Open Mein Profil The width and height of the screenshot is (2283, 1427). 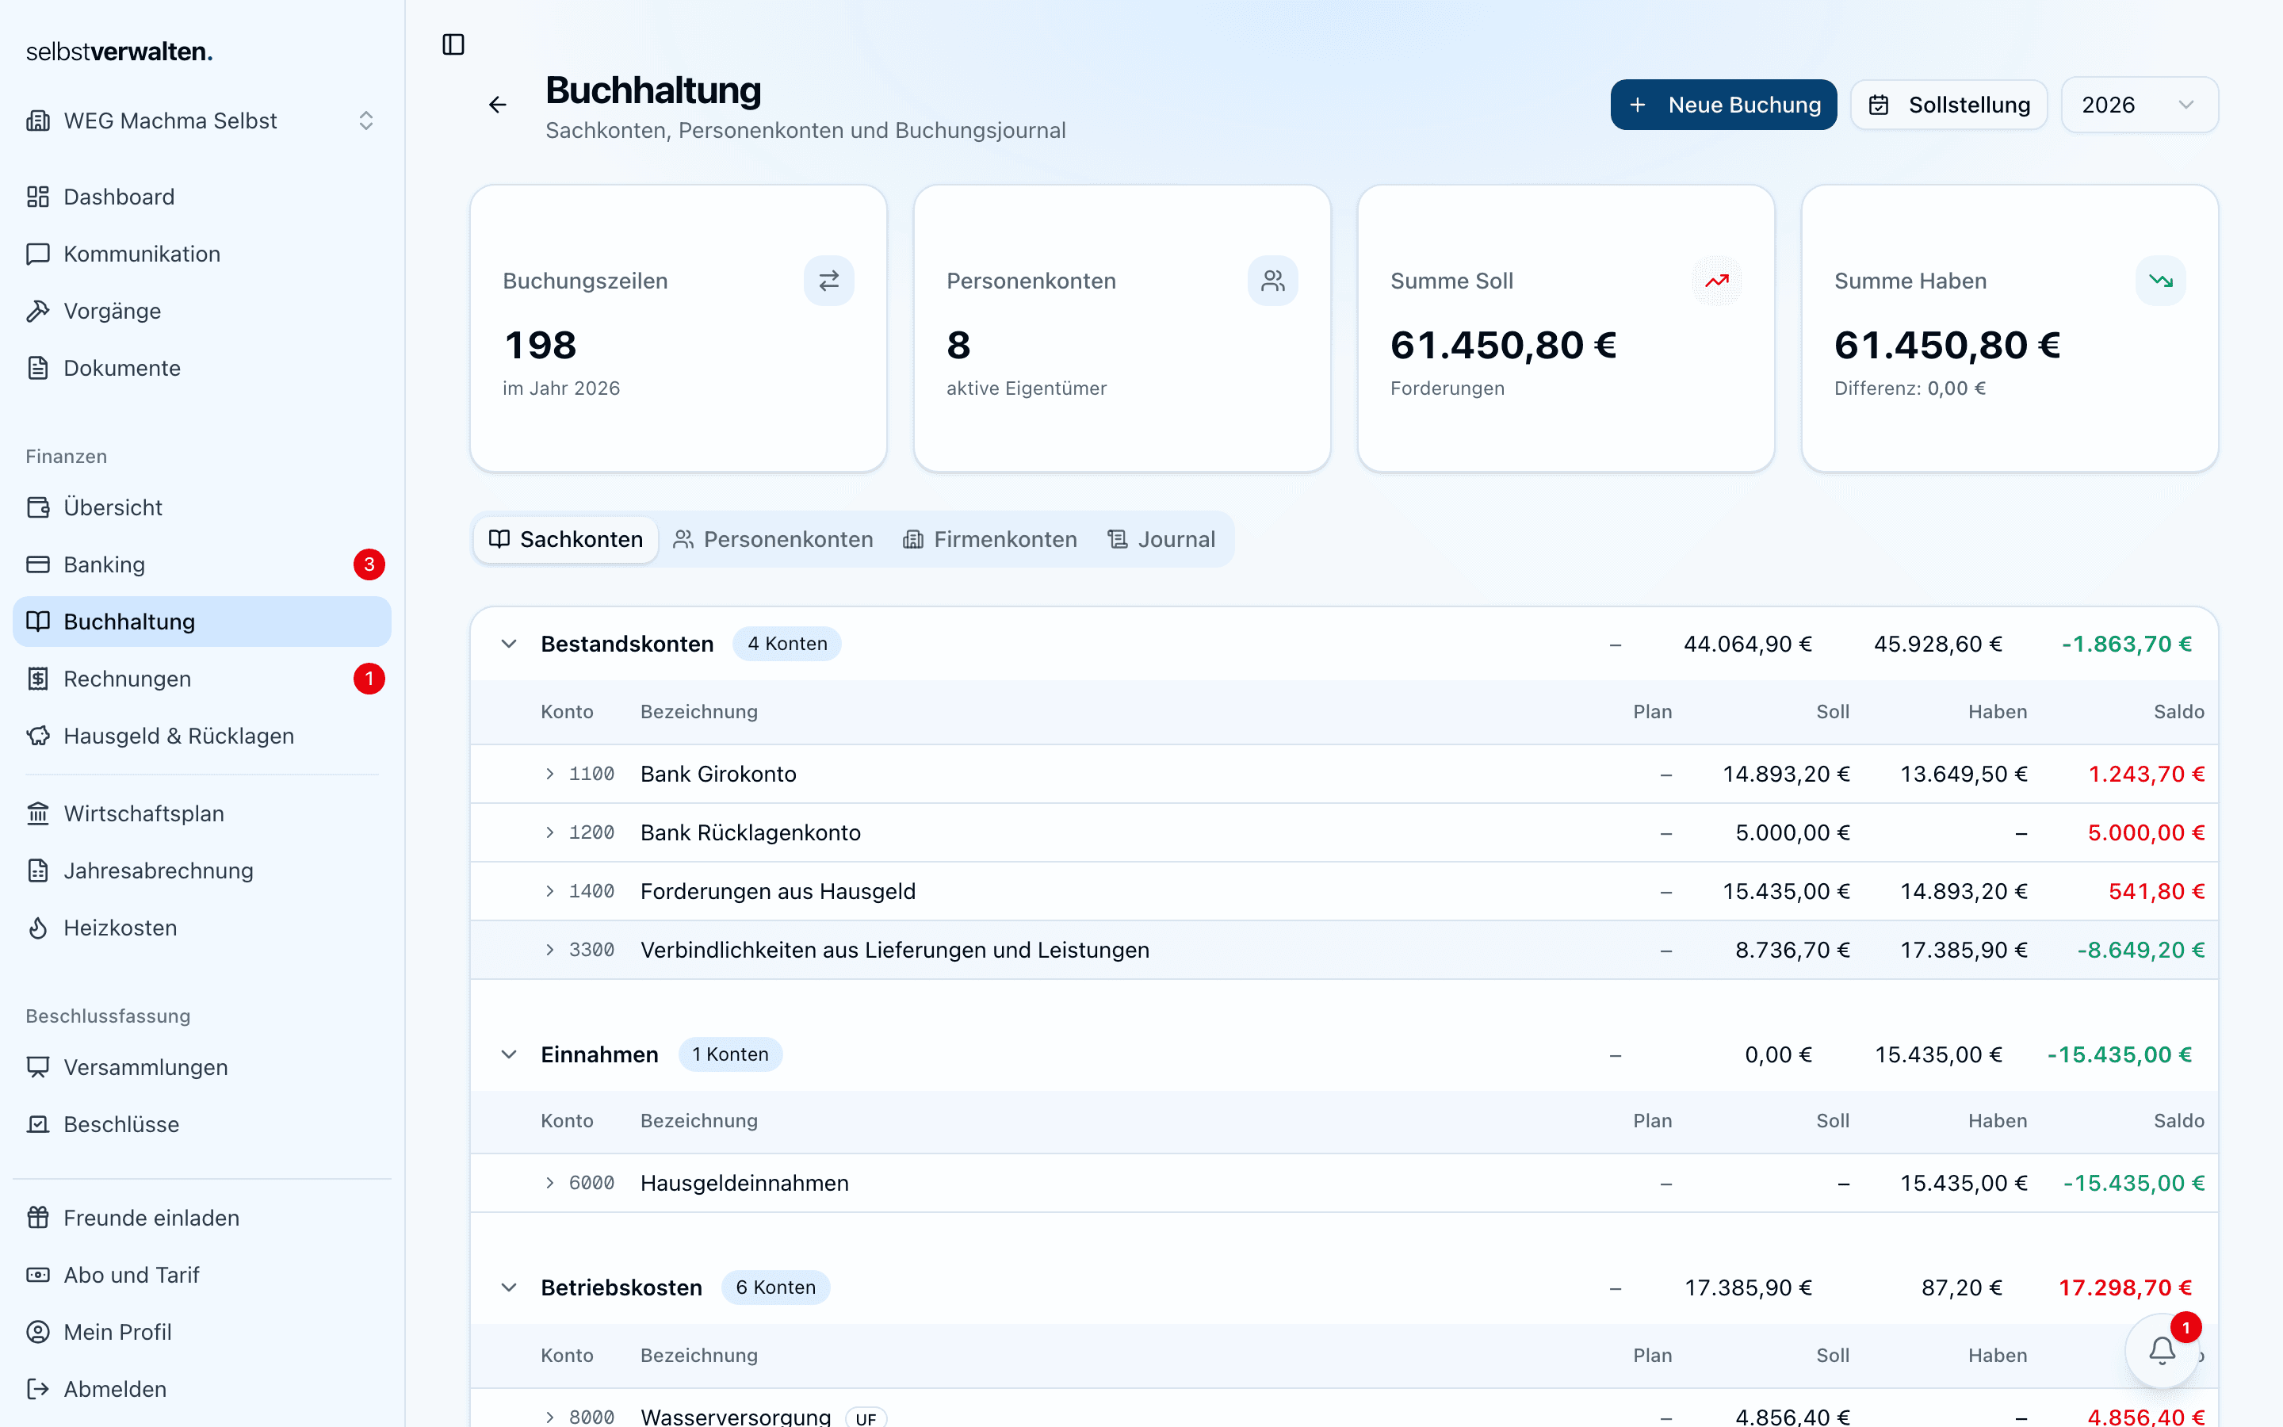pos(202,1332)
